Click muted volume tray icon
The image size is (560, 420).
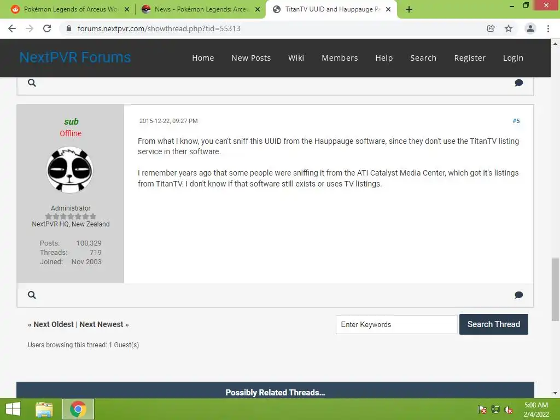[x=509, y=410]
